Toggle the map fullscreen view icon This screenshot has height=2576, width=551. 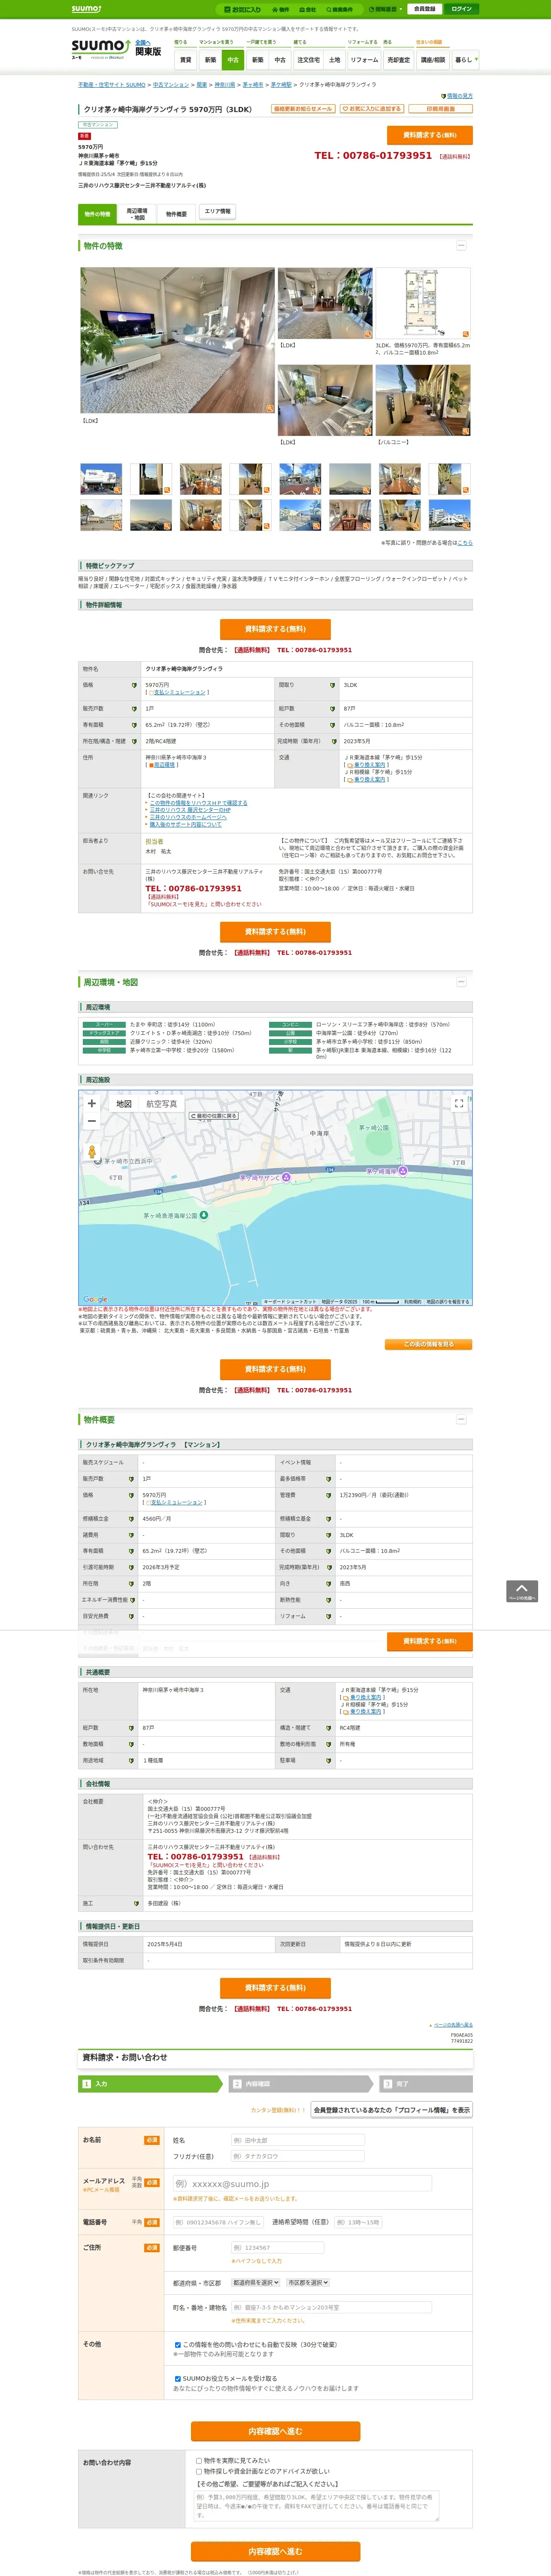click(x=459, y=1104)
